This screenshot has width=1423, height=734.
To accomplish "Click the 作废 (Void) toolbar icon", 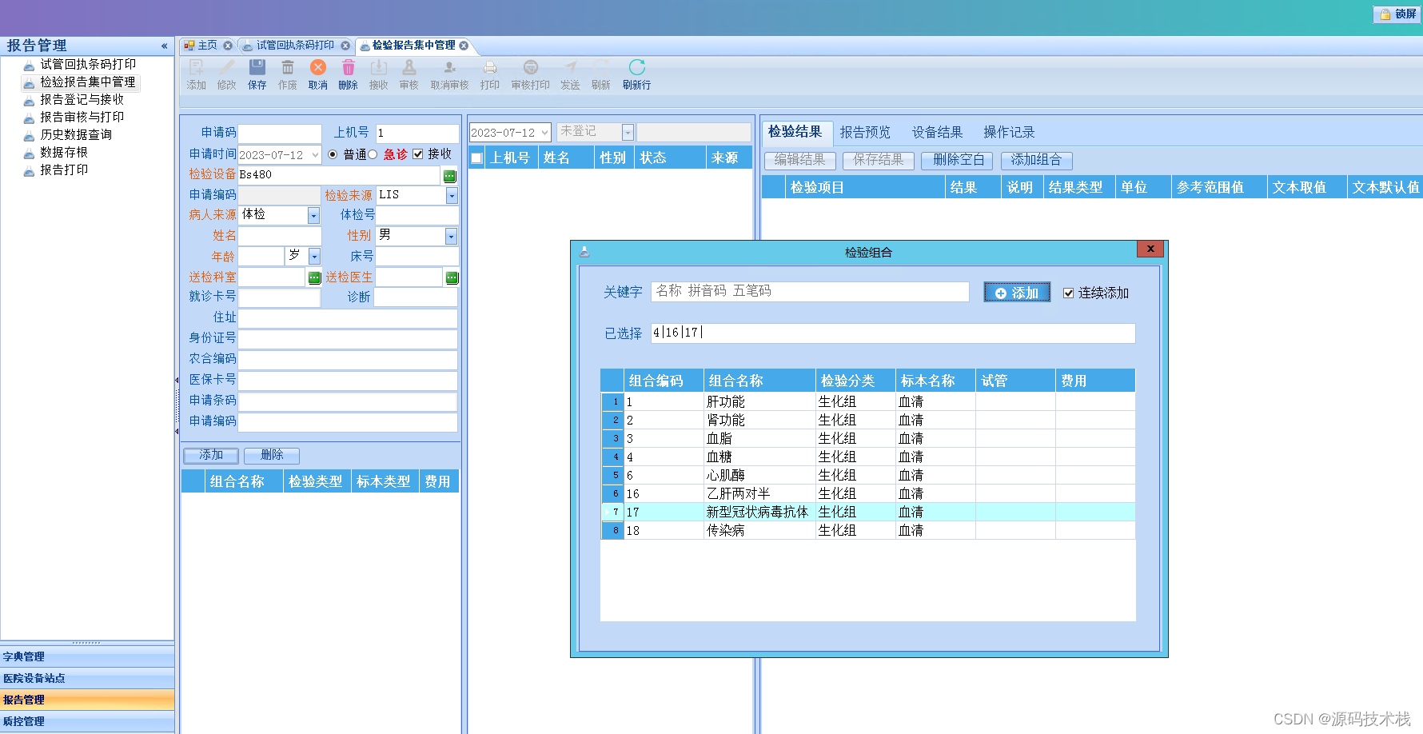I will click(x=287, y=74).
